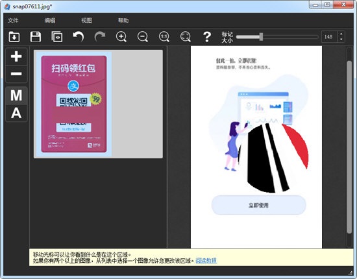Increase marker size with the up arrow
The height and width of the screenshot is (279, 357).
(x=341, y=34)
